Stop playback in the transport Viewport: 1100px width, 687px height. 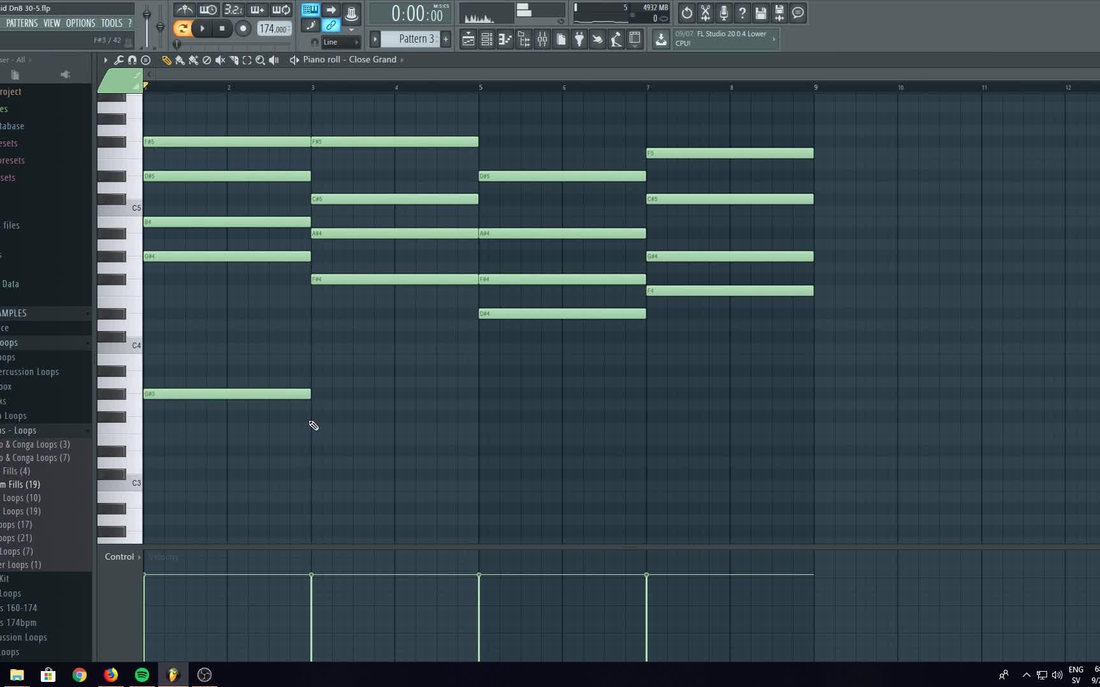click(x=222, y=28)
